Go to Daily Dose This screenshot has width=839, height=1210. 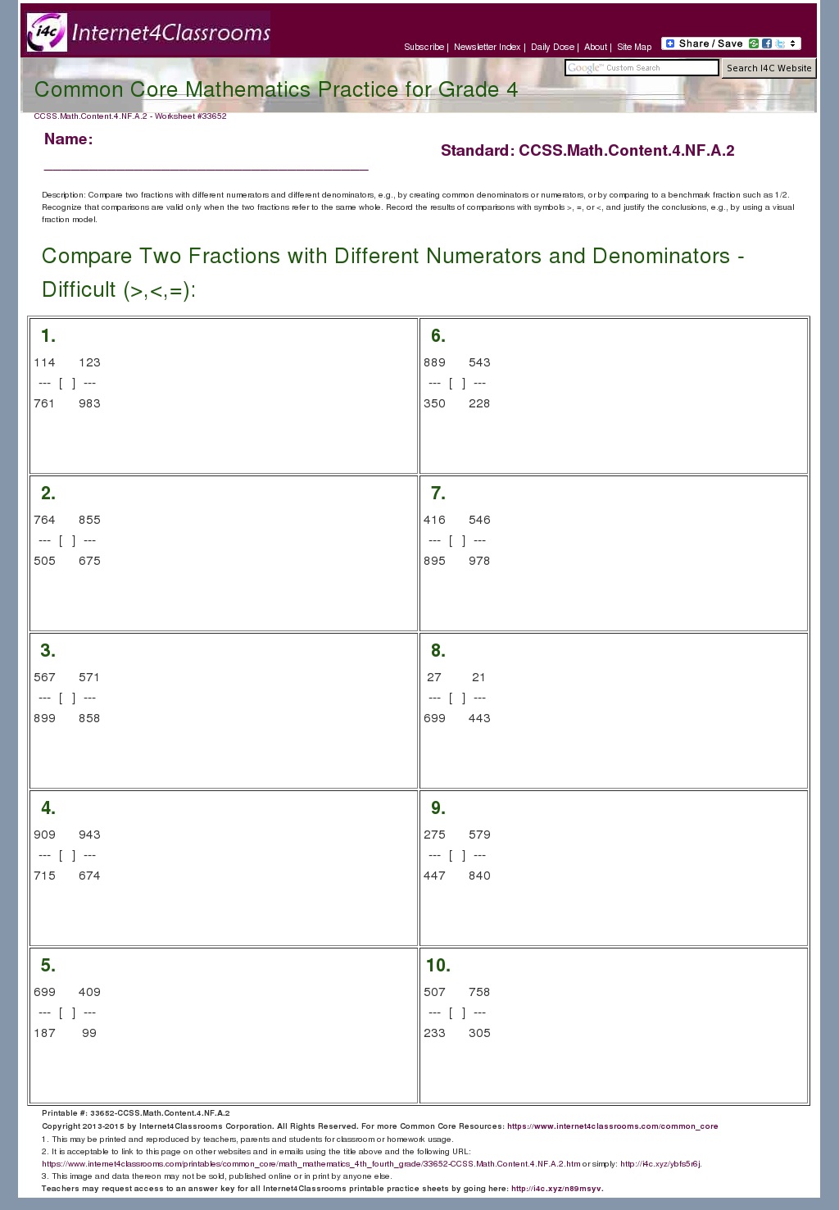coord(552,47)
